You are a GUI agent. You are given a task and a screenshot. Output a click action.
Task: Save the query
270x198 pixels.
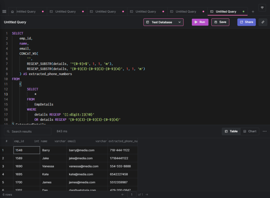click(220, 22)
